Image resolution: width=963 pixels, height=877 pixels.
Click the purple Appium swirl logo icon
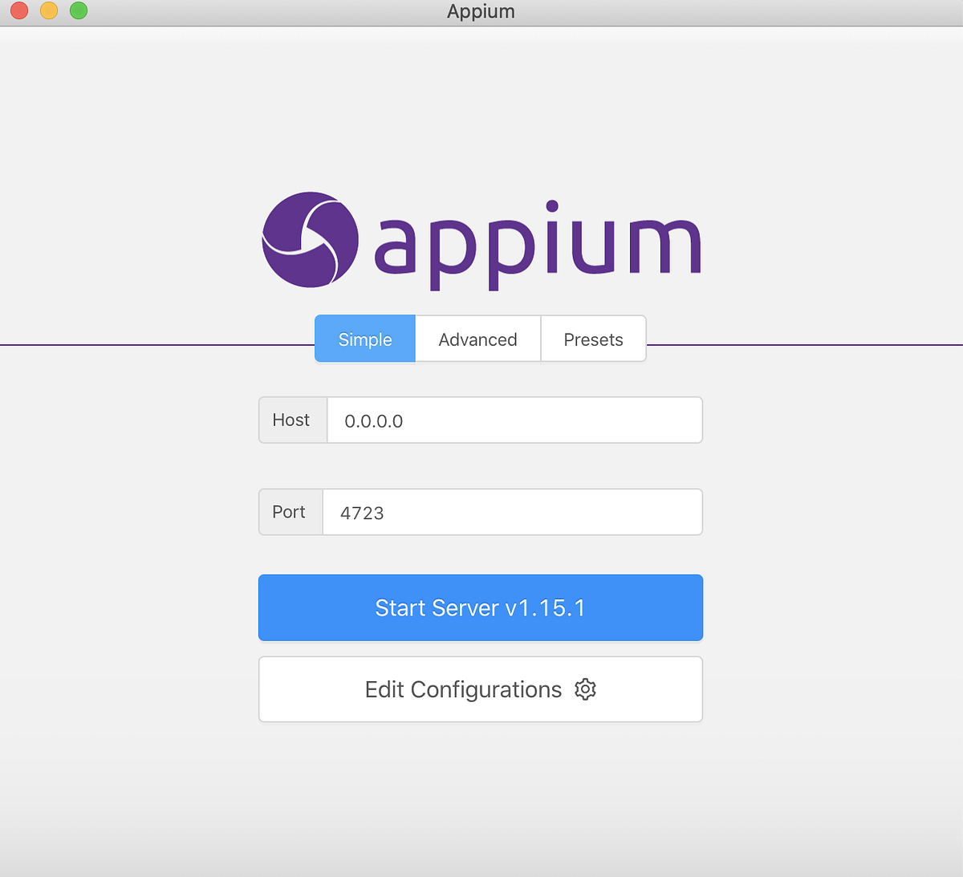(x=311, y=240)
